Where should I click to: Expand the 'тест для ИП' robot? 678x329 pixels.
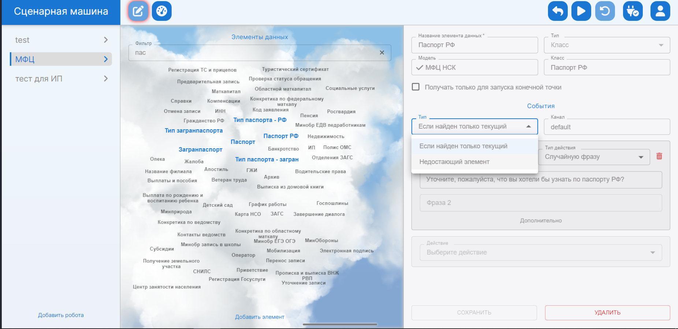61,79
